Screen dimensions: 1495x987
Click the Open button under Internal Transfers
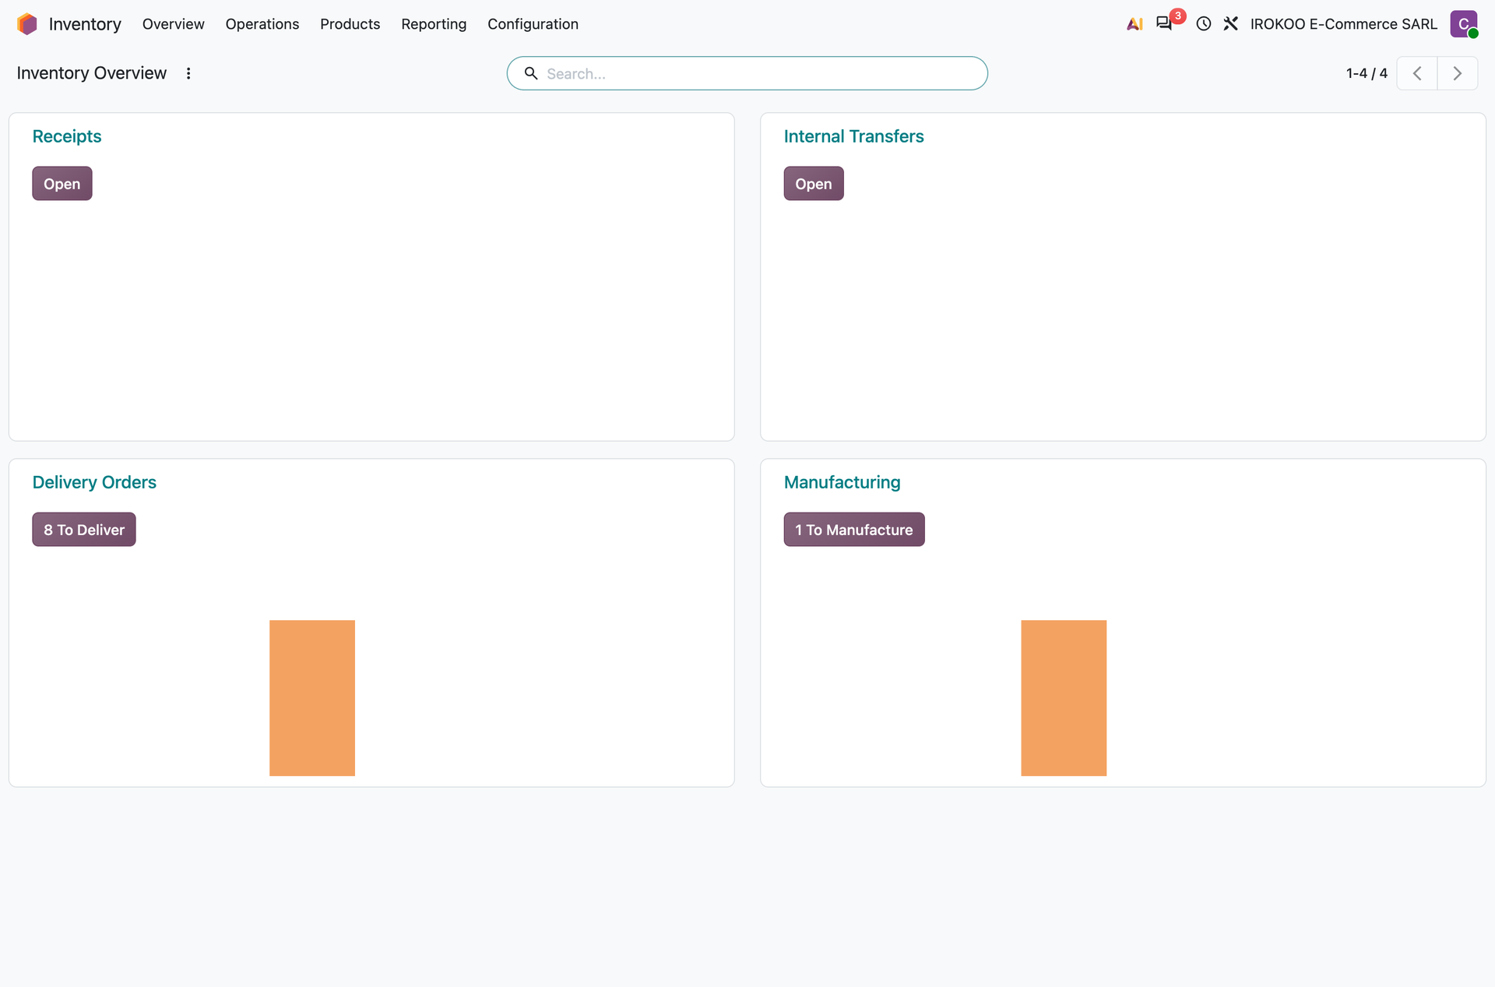tap(814, 184)
